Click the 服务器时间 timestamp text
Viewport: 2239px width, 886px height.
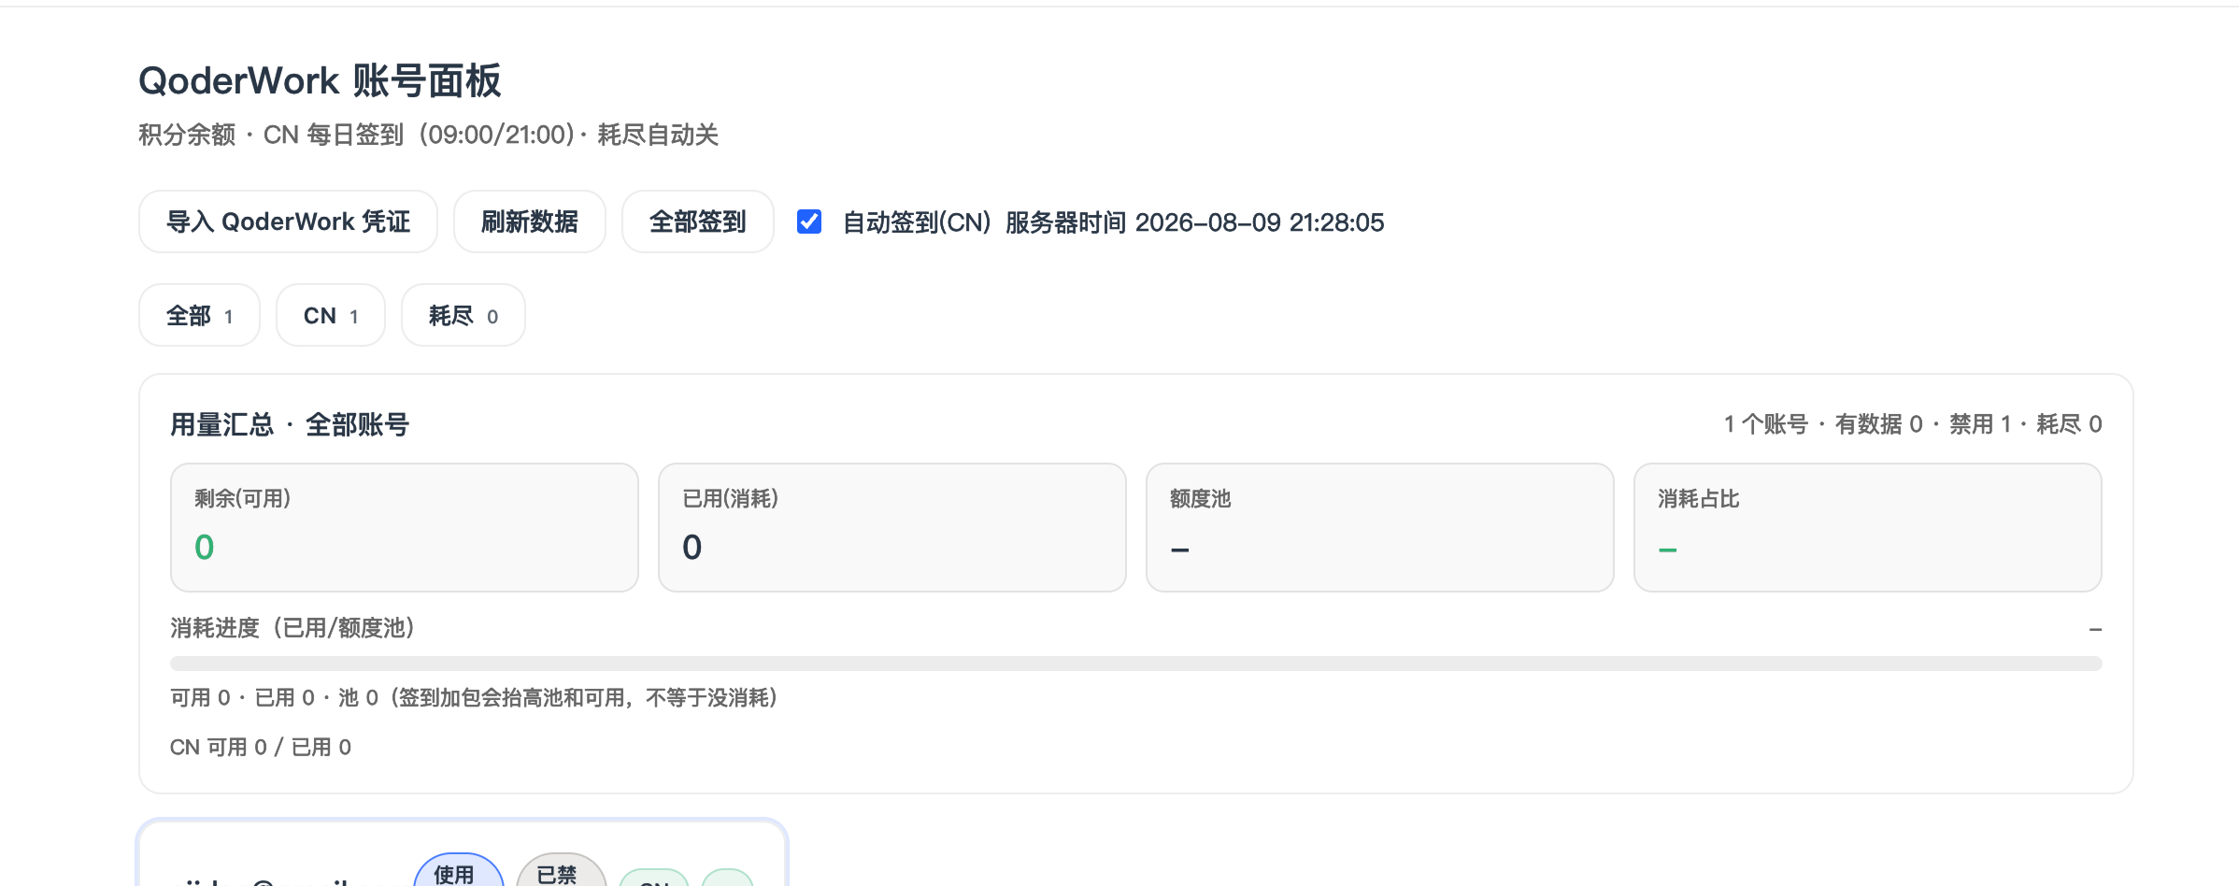point(1195,222)
